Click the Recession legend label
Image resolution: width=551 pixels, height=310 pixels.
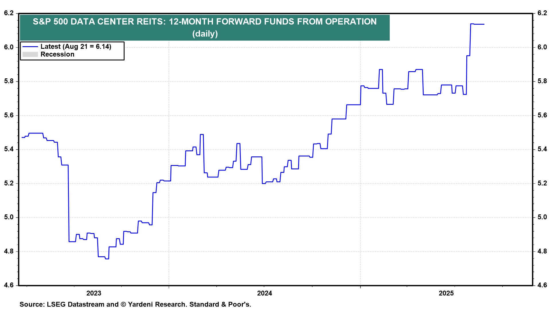click(x=57, y=55)
